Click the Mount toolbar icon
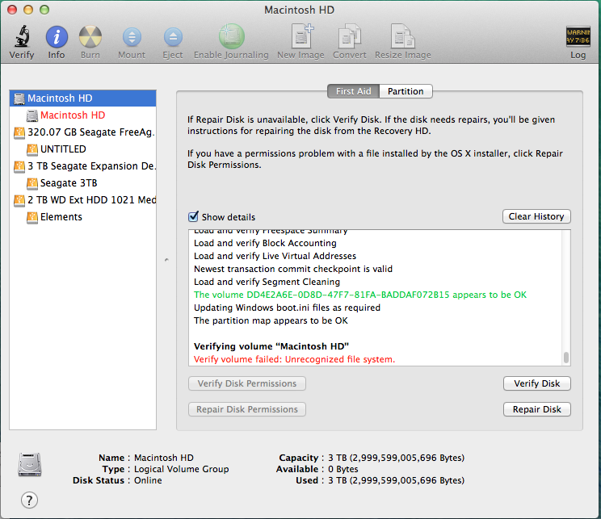 coord(132,37)
